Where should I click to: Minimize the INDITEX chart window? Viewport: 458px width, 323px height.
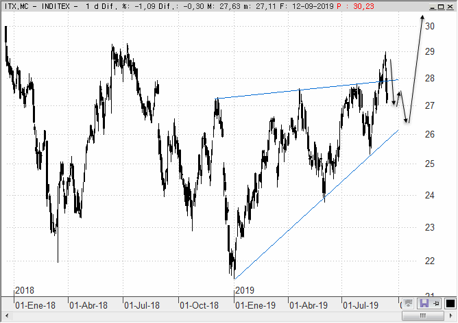[x=433, y=6]
